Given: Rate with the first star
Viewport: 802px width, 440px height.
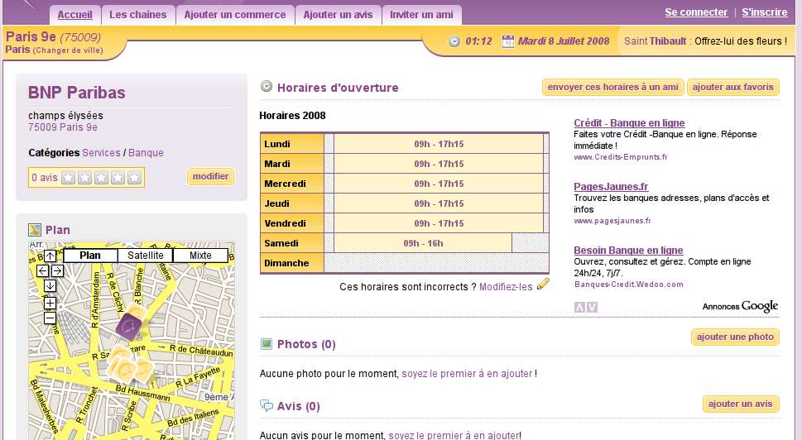Looking at the screenshot, I should tap(68, 177).
